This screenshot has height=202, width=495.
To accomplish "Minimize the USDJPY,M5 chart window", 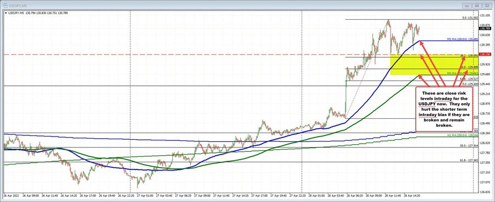I will (x=468, y=6).
